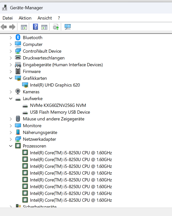Toggle the action pane toolbar icon
The height and width of the screenshot is (216, 172).
(x=44, y=27)
